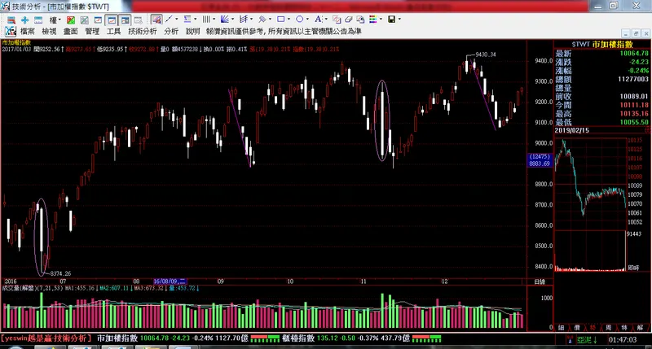Image resolution: width=652 pixels, height=349 pixels.
Task: Open the 工具 menu
Action: [x=113, y=31]
